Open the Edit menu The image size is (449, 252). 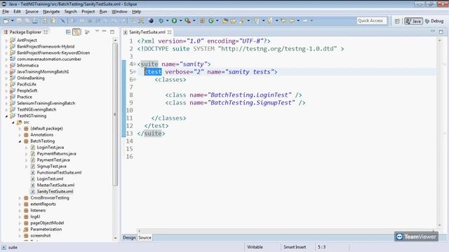point(17,12)
